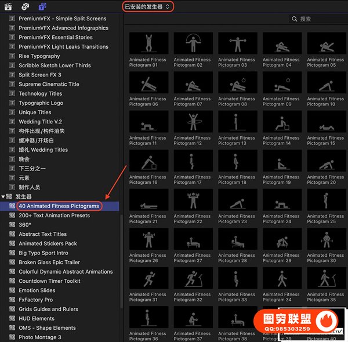Open the Photos and Audio sidebar
Viewport: 348px width, 342px height.
click(26, 6)
